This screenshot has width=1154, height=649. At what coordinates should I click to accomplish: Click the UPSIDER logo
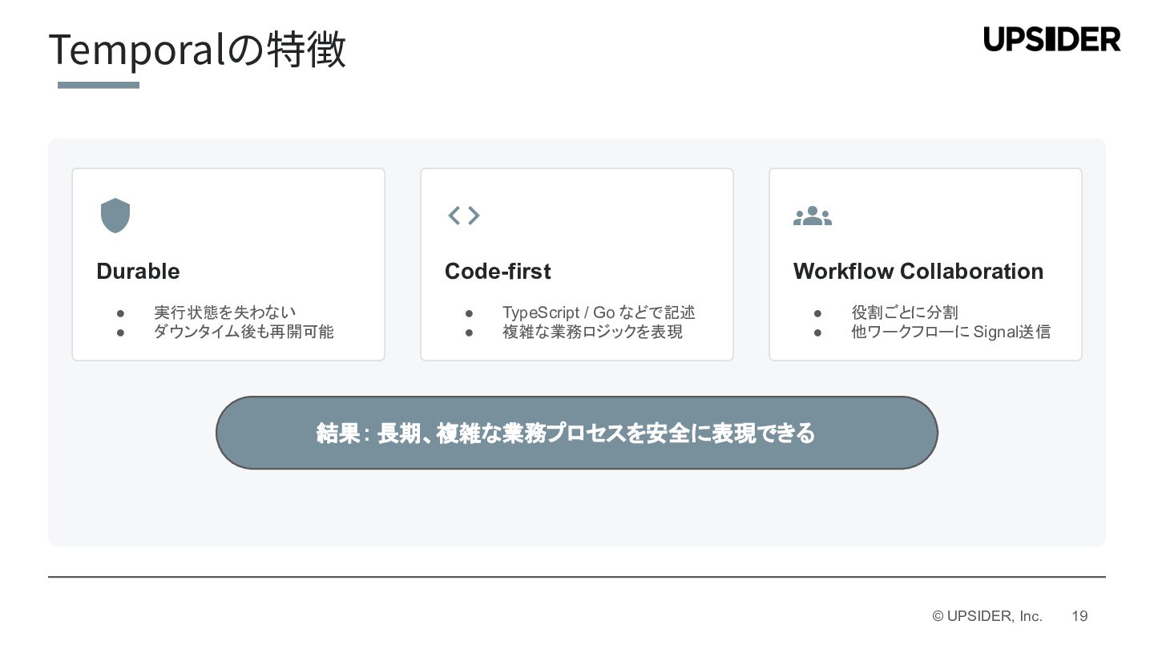[x=1052, y=39]
